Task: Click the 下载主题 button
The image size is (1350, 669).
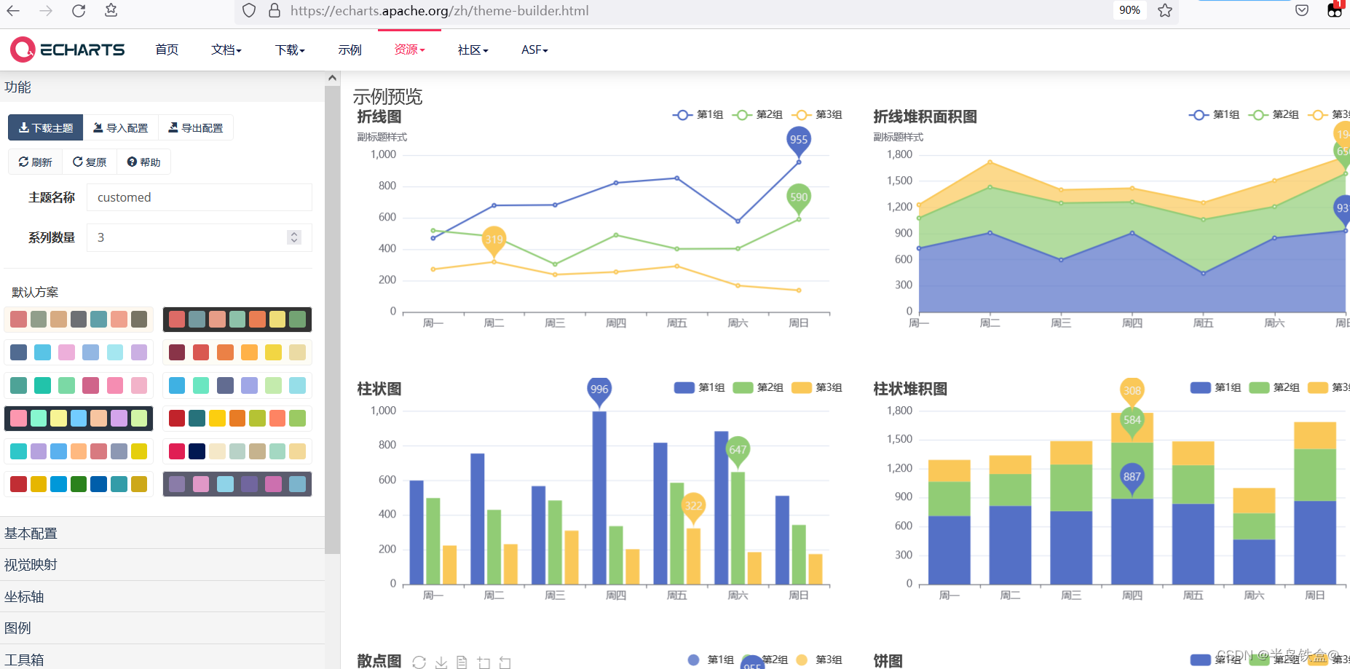Action: [46, 127]
